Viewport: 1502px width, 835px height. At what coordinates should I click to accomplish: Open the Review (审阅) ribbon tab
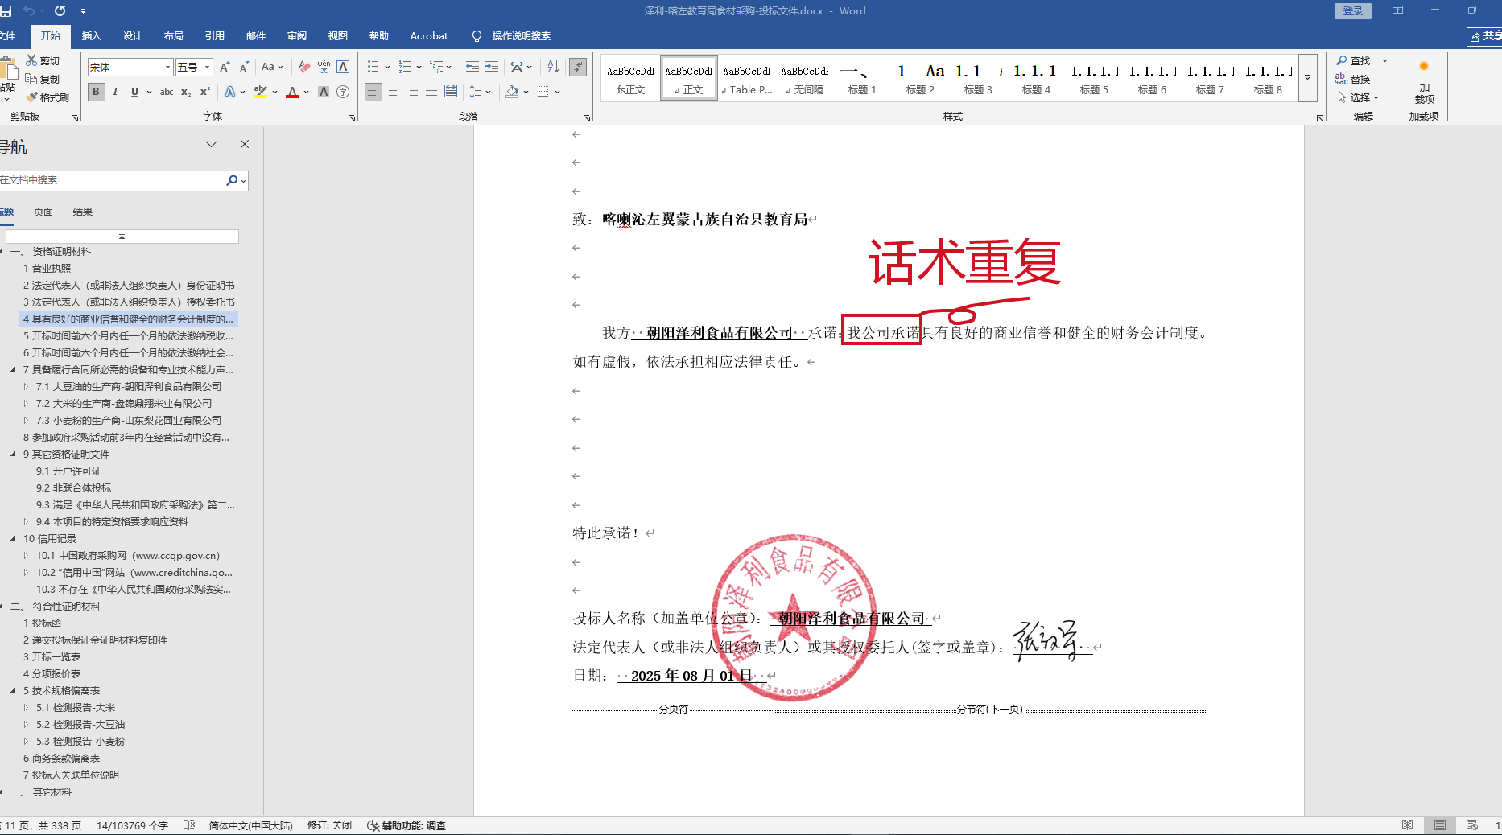click(296, 36)
